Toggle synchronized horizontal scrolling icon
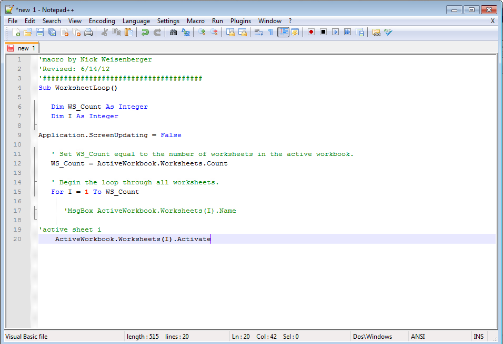This screenshot has height=344, width=503. click(x=243, y=32)
